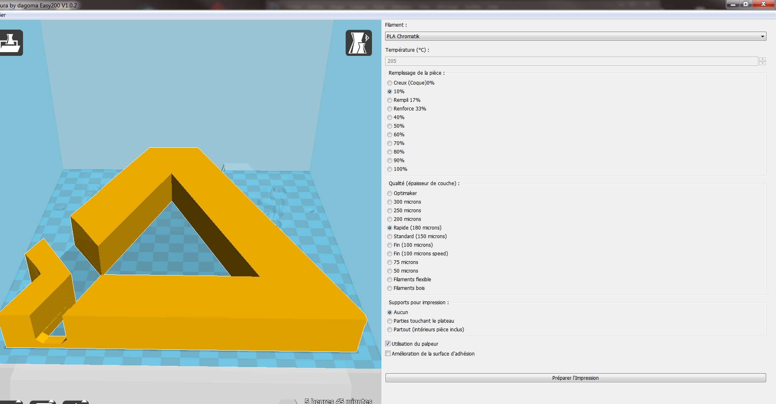Open the PLA Chromatik filament dropdown
The image size is (776, 404).
[575, 36]
